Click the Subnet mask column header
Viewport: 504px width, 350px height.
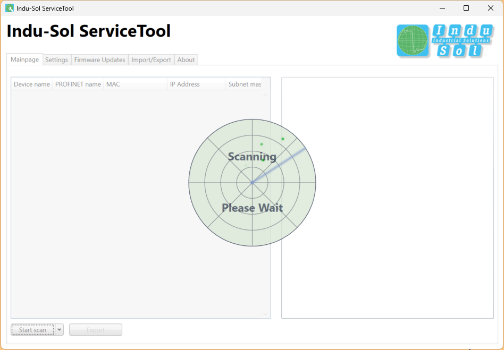[x=243, y=84]
